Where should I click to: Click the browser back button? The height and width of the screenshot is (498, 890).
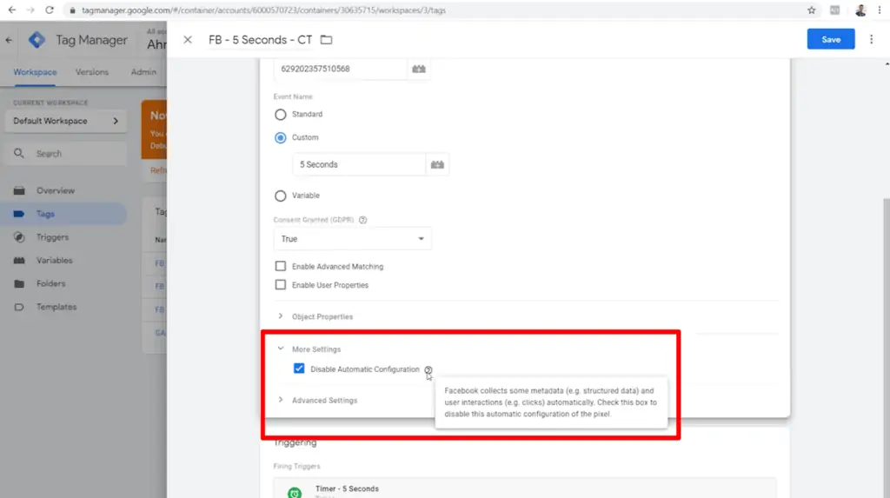pyautogui.click(x=12, y=10)
